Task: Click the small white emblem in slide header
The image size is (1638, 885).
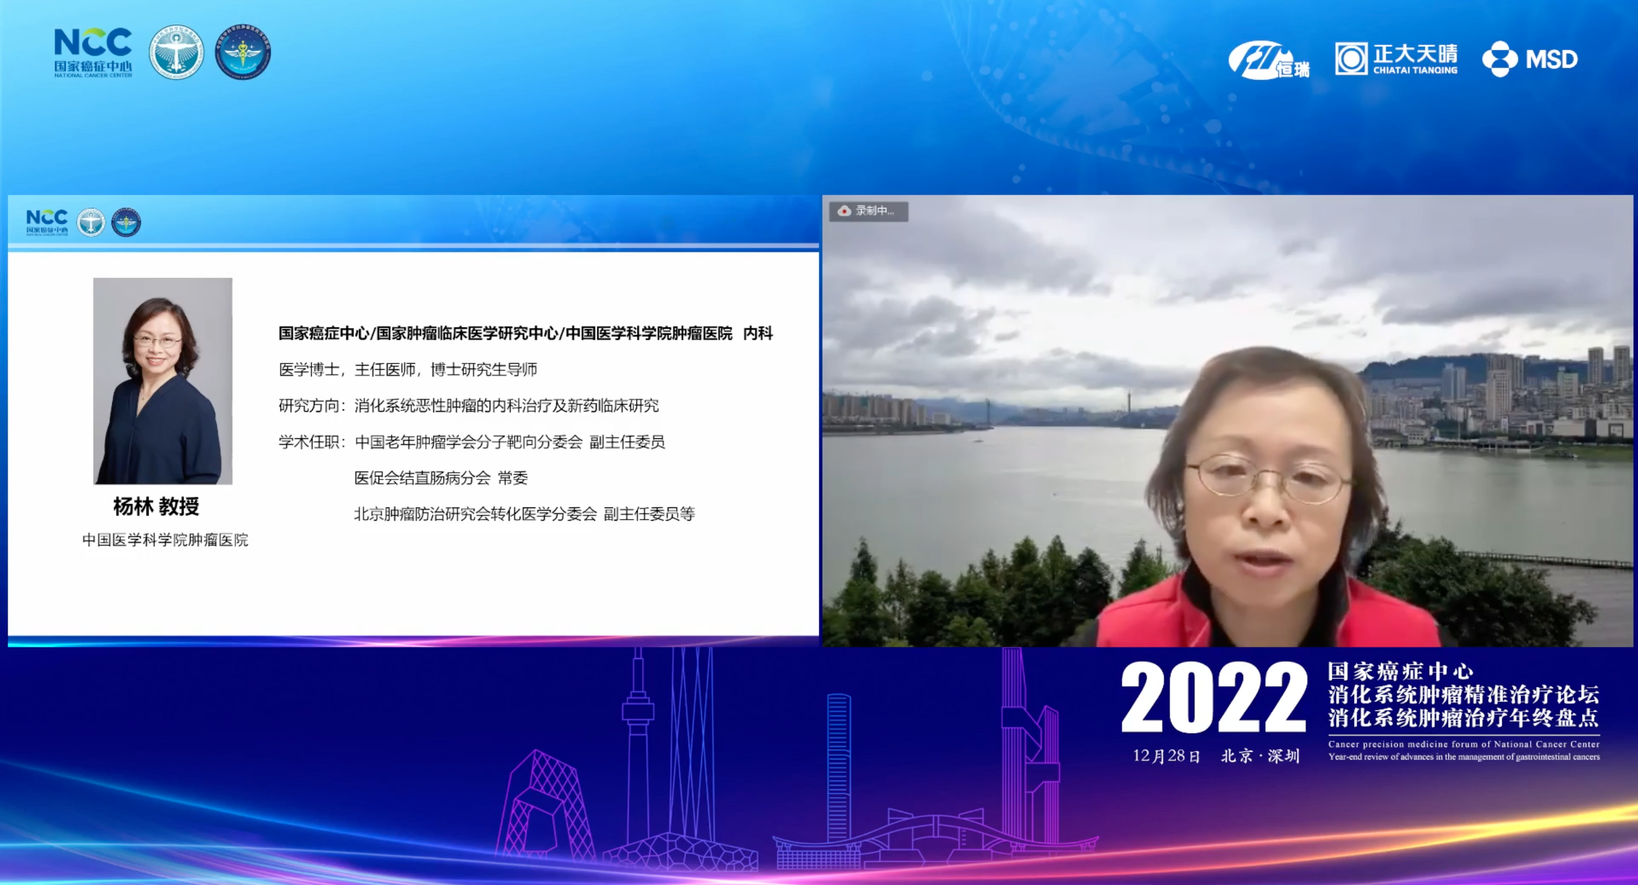Action: point(91,222)
